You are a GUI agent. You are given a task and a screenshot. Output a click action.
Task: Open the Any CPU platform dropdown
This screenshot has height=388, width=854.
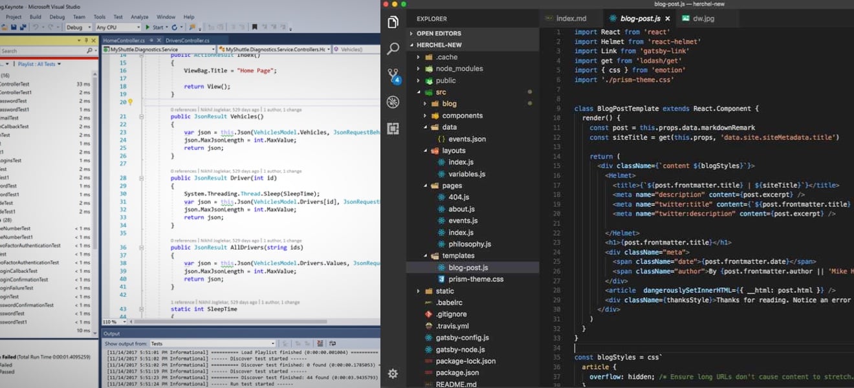tap(118, 27)
